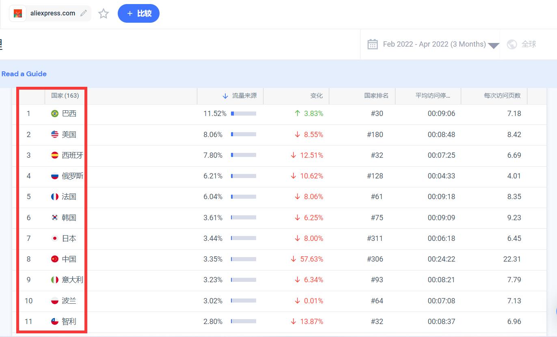The width and height of the screenshot is (557, 337).
Task: Click the 变化 column header
Action: tap(316, 96)
